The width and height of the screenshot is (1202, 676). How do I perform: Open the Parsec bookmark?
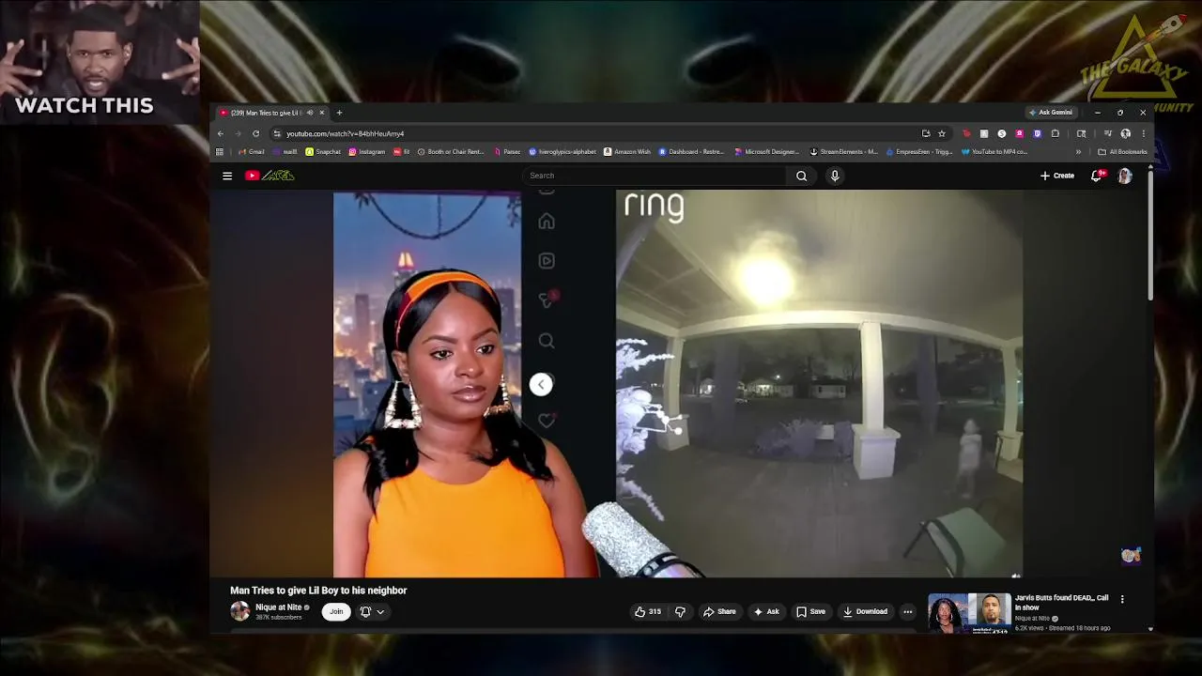pyautogui.click(x=507, y=151)
